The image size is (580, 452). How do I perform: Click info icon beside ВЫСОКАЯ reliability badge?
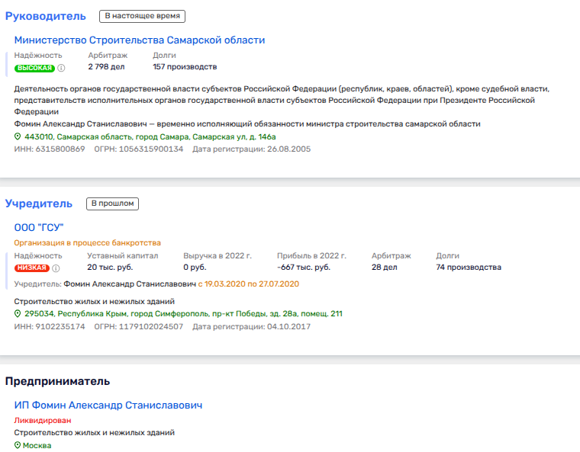click(x=61, y=68)
